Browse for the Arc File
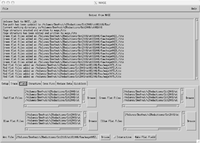Viewport: 200px width, 143px height. (105, 137)
